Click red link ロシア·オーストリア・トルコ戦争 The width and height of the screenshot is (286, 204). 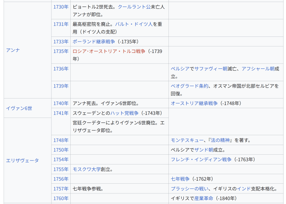[x=109, y=51]
